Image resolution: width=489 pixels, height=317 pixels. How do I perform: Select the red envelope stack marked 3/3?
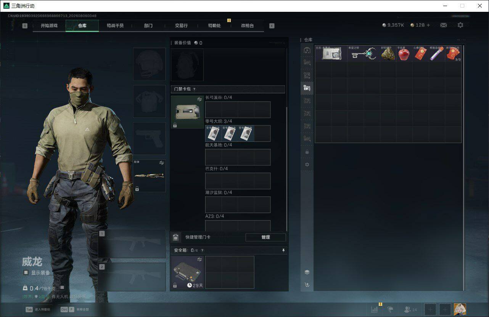coord(453,54)
